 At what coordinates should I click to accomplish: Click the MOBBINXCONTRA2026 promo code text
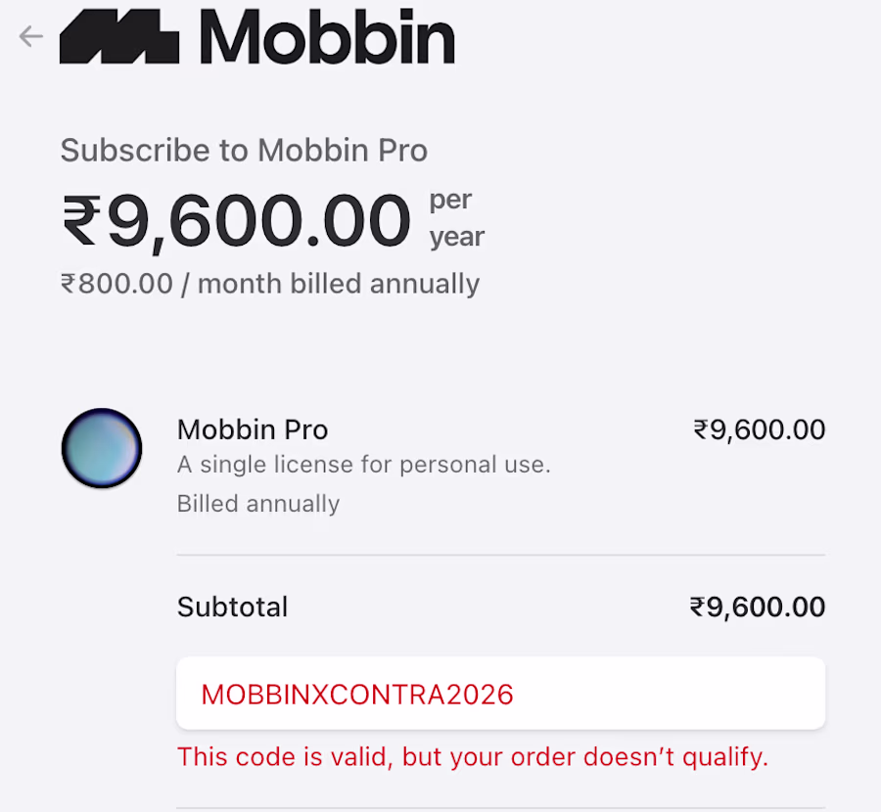[357, 694]
